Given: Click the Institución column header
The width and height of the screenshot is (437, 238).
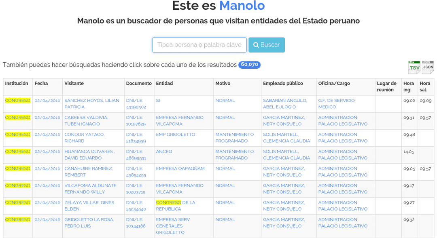Looking at the screenshot, I should point(17,83).
